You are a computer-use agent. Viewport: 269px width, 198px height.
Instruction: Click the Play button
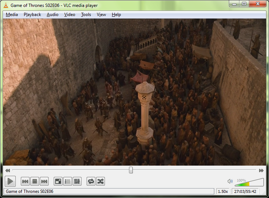(10, 181)
